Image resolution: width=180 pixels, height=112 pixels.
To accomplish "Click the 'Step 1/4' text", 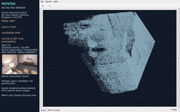I will tap(6, 45).
